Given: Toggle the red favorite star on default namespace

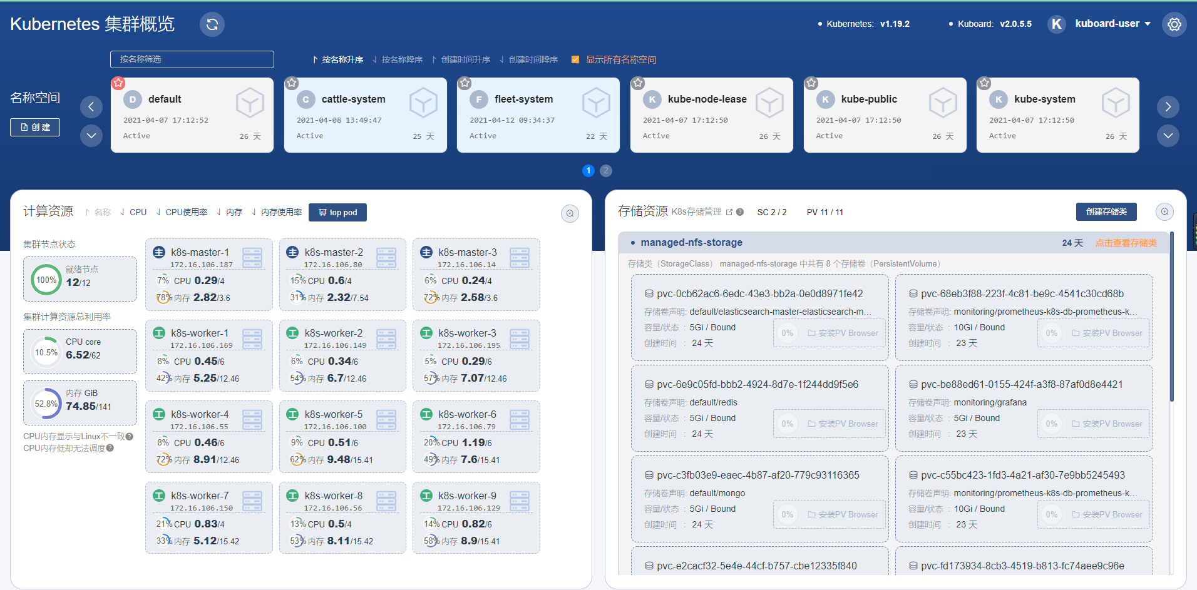Looking at the screenshot, I should tap(118, 83).
